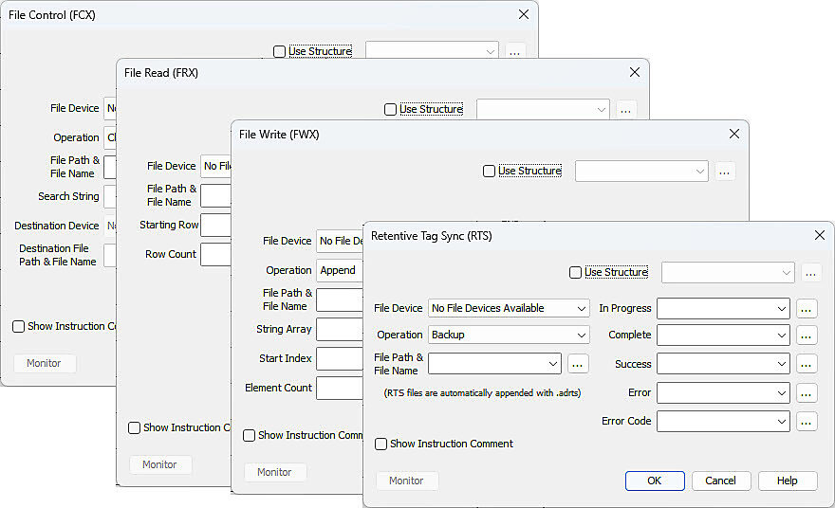
Task: Enable Use Structure in Retentive Tag Sync
Action: click(575, 272)
